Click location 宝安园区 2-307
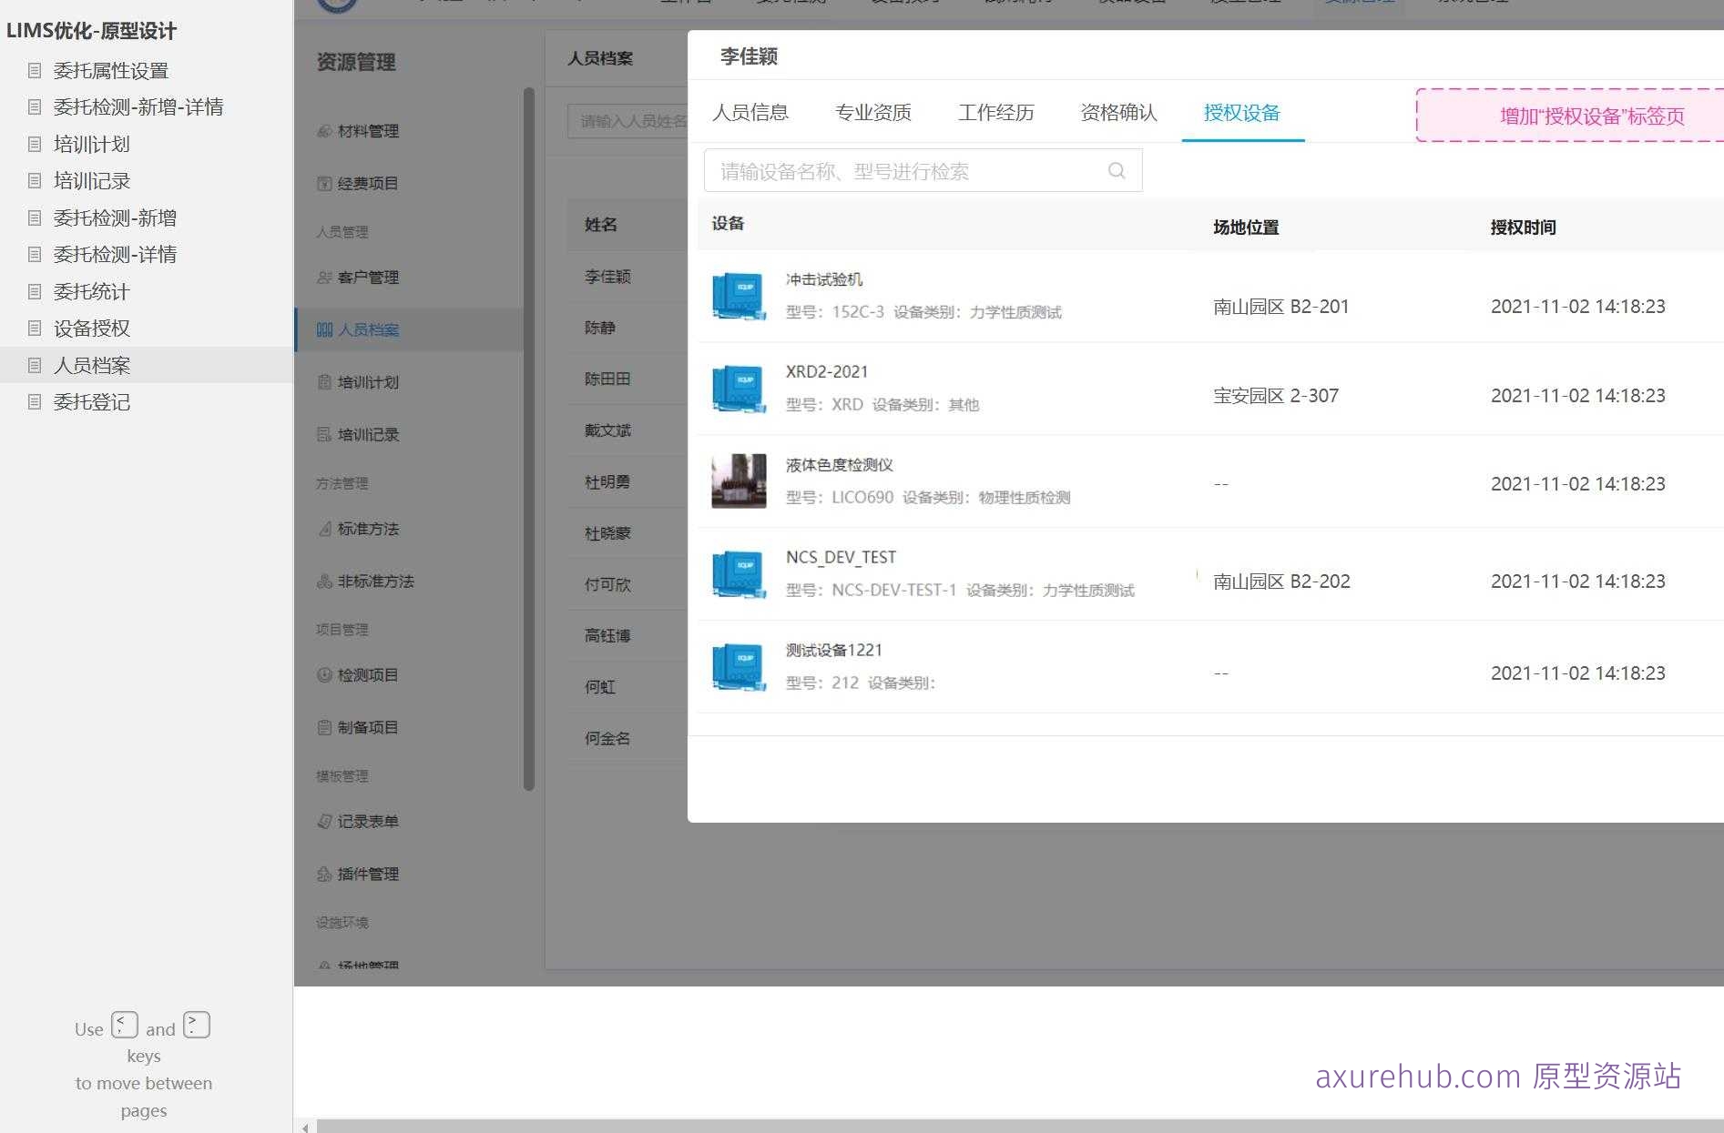This screenshot has height=1133, width=1724. pyautogui.click(x=1276, y=396)
